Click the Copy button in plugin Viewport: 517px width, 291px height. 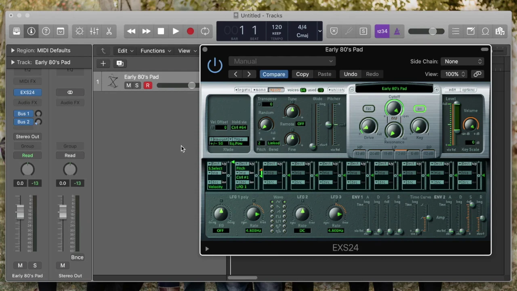302,74
